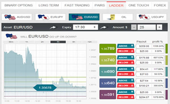Viewport: 170px width, 104px height.
Task: Click ABOVE for the 1.35690 level
Action: coord(126,69)
